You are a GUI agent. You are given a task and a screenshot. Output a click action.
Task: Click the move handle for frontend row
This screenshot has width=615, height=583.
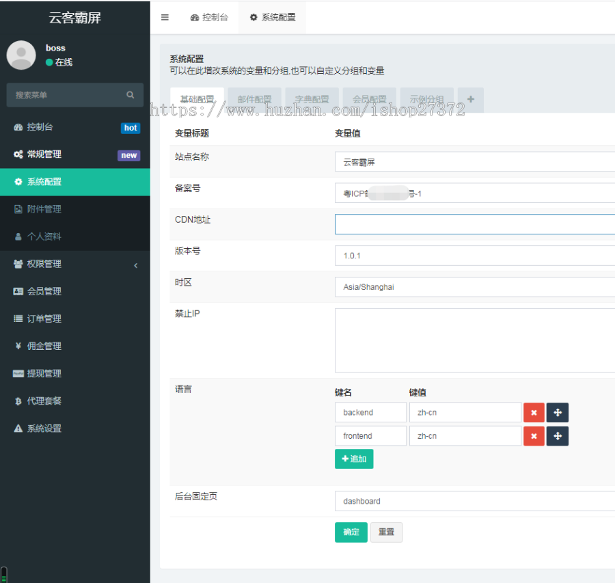pyautogui.click(x=558, y=436)
